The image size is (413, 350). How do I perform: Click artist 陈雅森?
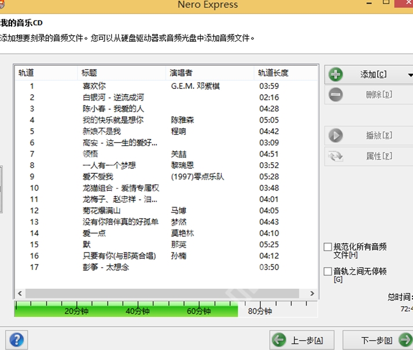[x=183, y=120]
